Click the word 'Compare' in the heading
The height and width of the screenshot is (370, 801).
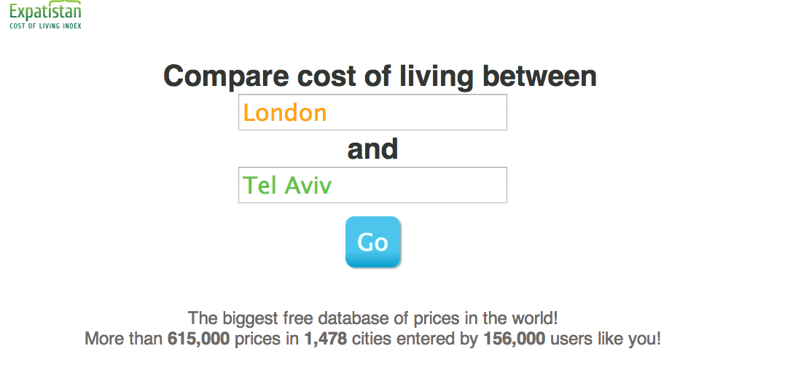pos(227,76)
